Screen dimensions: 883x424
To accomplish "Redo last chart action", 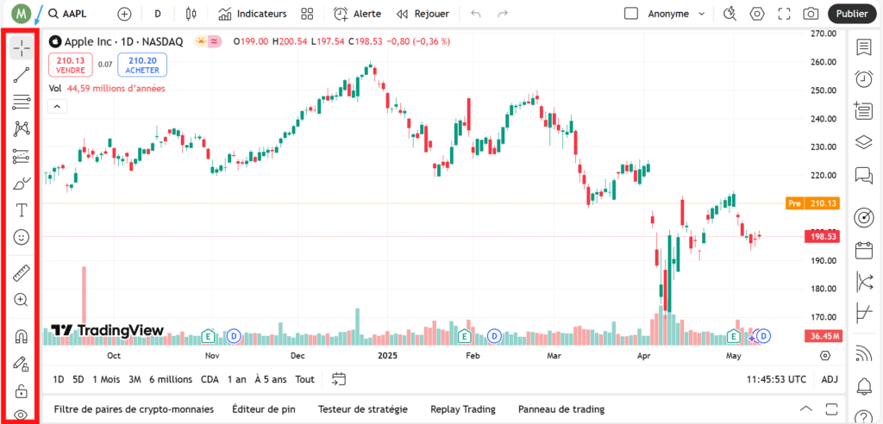I will [503, 14].
